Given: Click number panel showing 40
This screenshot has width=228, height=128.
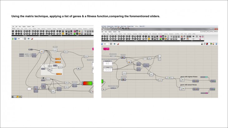Looking at the screenshot, I should point(108,63).
